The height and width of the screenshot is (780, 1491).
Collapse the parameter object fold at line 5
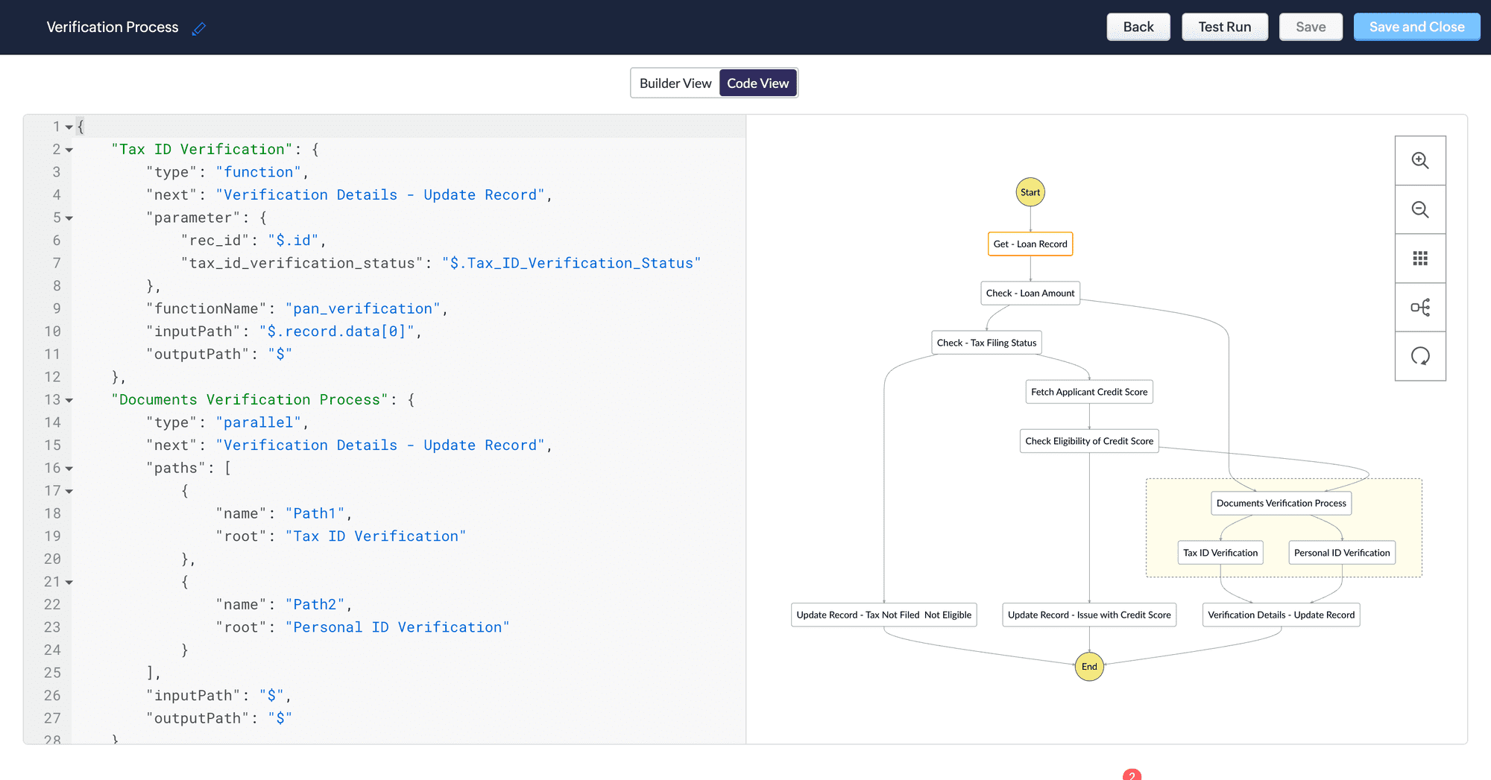coord(69,218)
